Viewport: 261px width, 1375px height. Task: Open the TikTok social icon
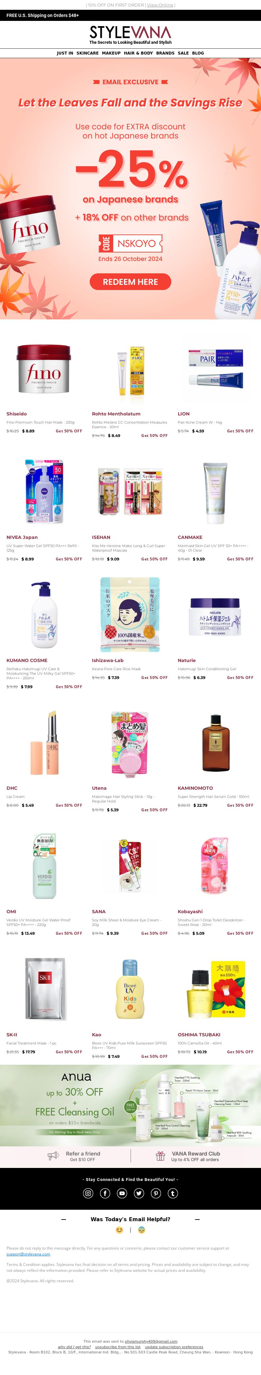point(173,1193)
